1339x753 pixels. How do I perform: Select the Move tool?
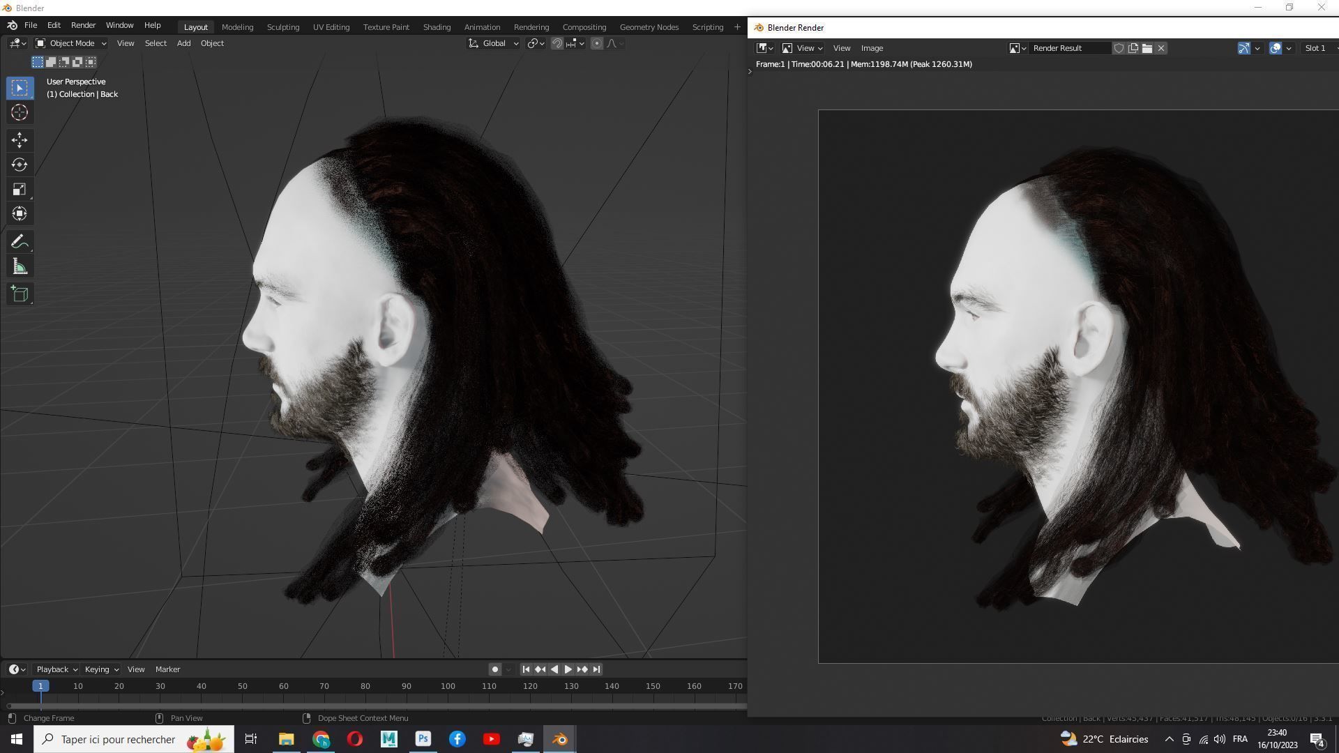pyautogui.click(x=20, y=140)
